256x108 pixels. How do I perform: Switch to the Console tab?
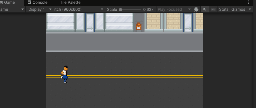point(38,2)
